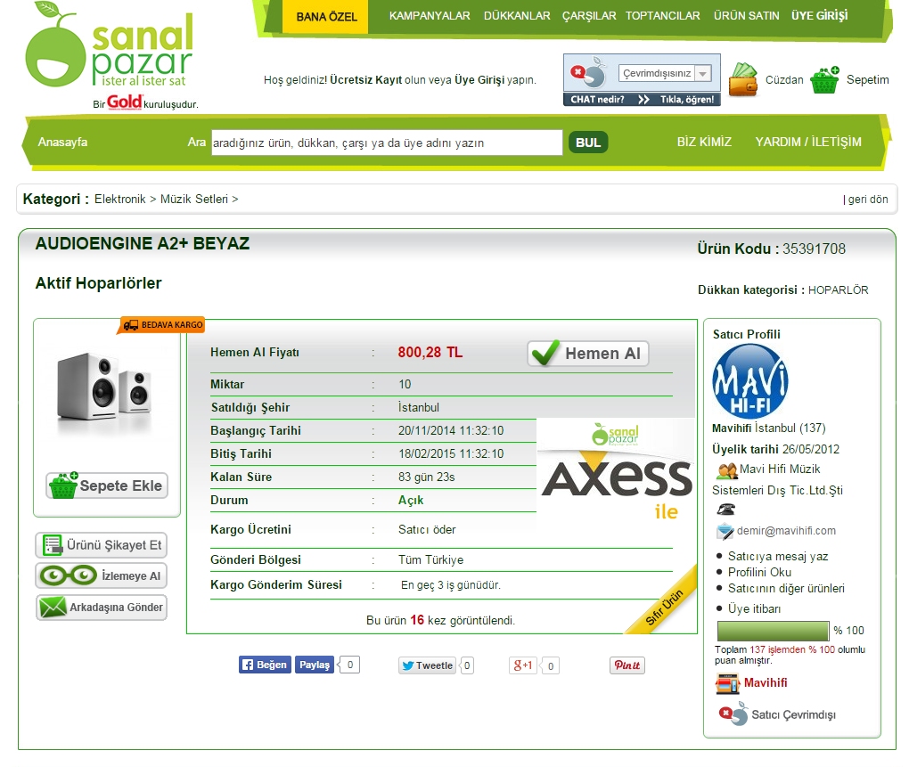Click the Satıcı Çevrimdışı status icon
The image size is (909, 767).
tap(733, 714)
